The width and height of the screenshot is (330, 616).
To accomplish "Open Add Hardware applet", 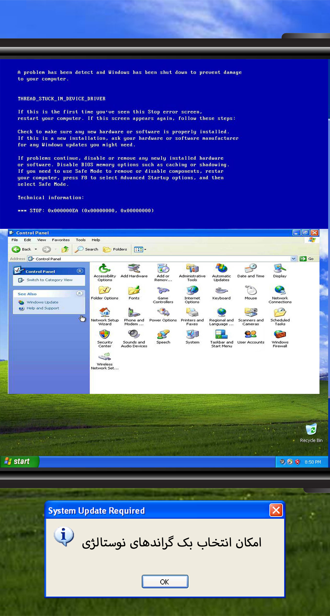I will click(134, 271).
